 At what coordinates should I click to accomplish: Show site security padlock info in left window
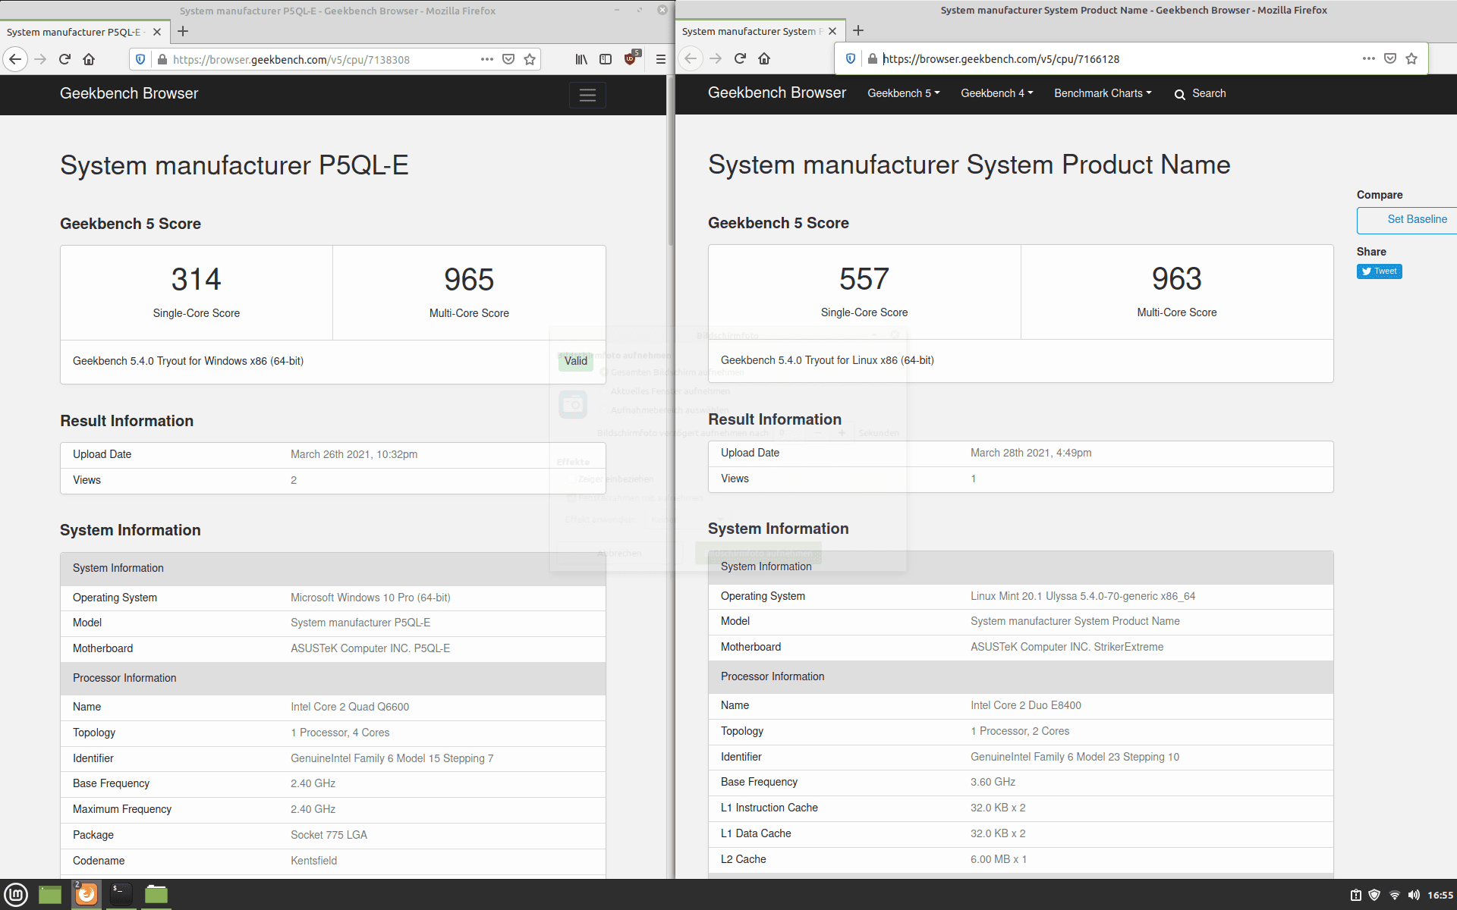click(x=162, y=59)
